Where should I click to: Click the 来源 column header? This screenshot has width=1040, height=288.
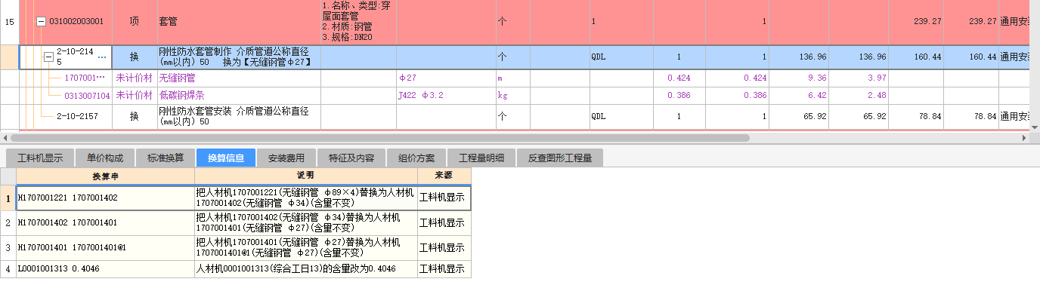(x=444, y=175)
